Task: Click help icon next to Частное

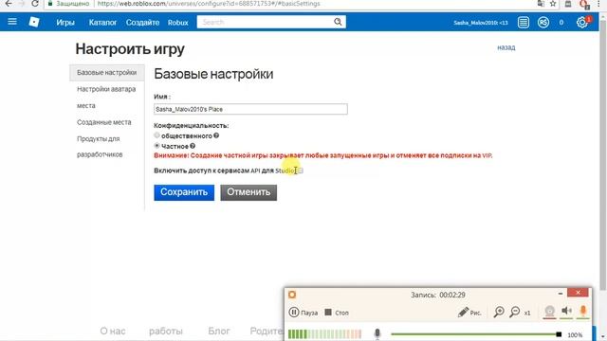Action: tap(193, 146)
